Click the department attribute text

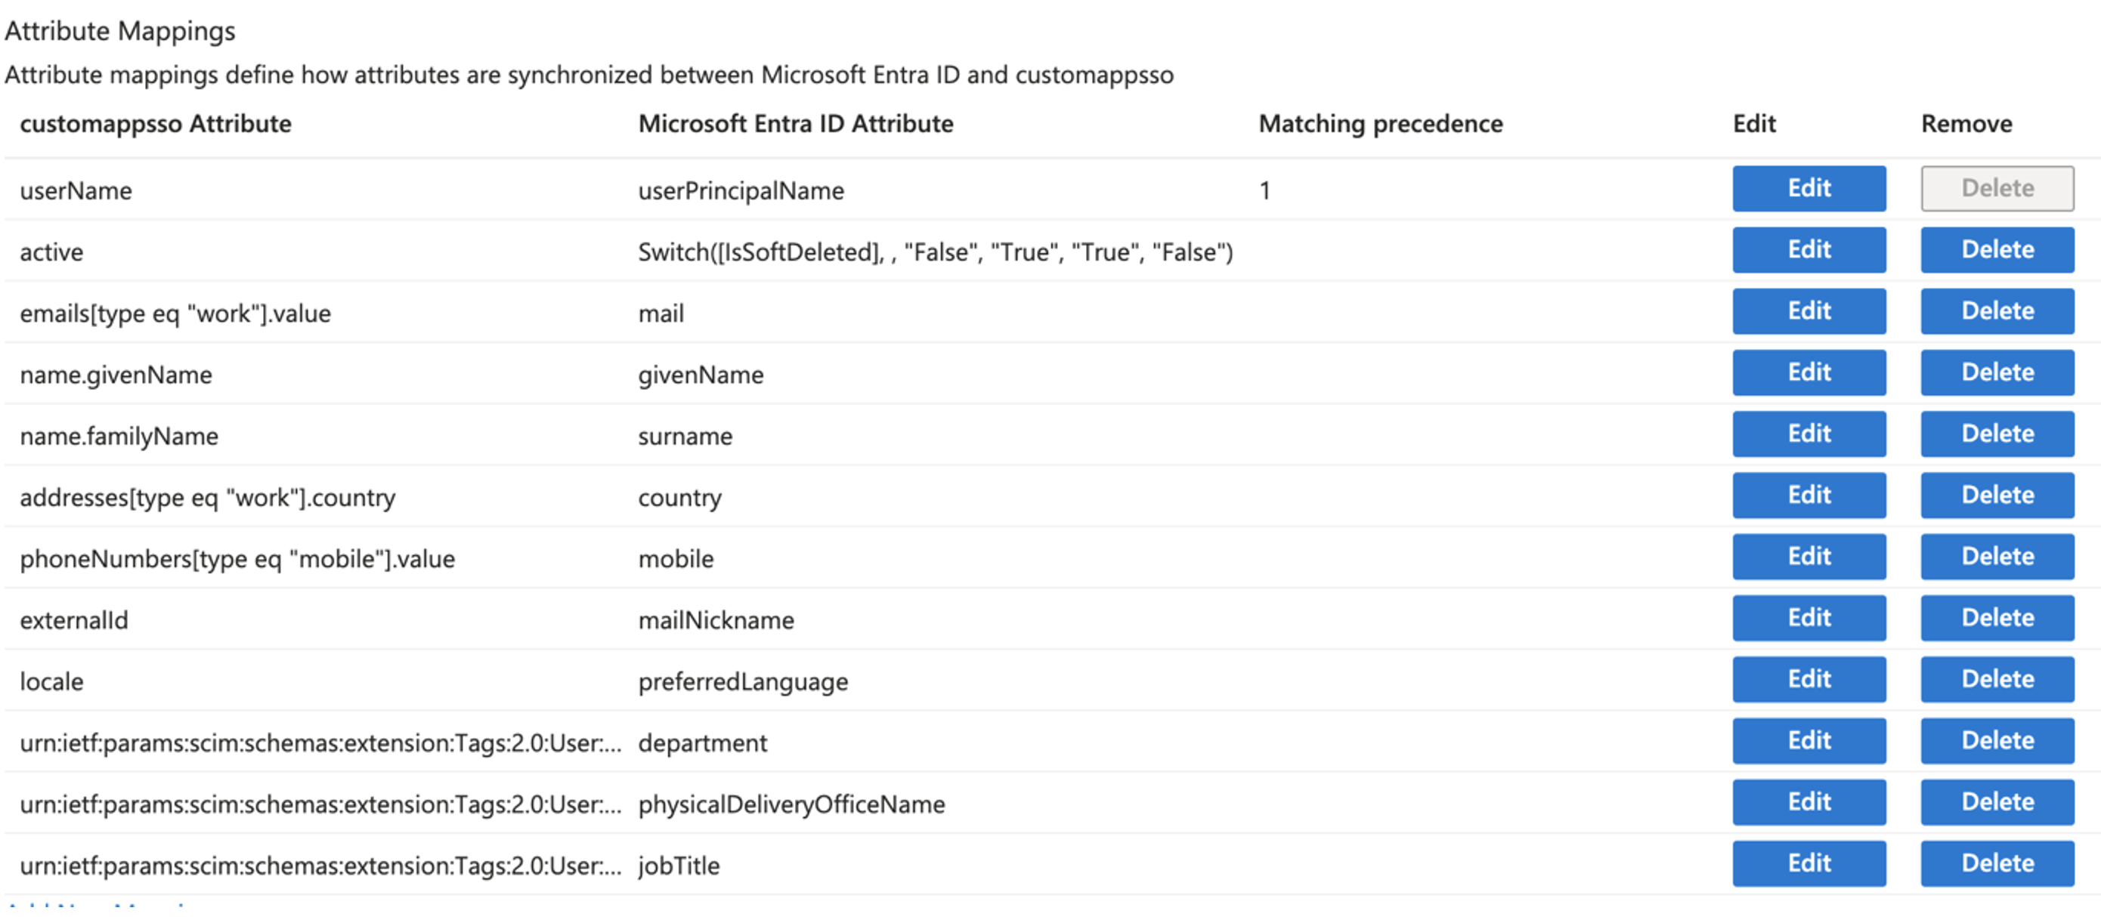click(702, 743)
